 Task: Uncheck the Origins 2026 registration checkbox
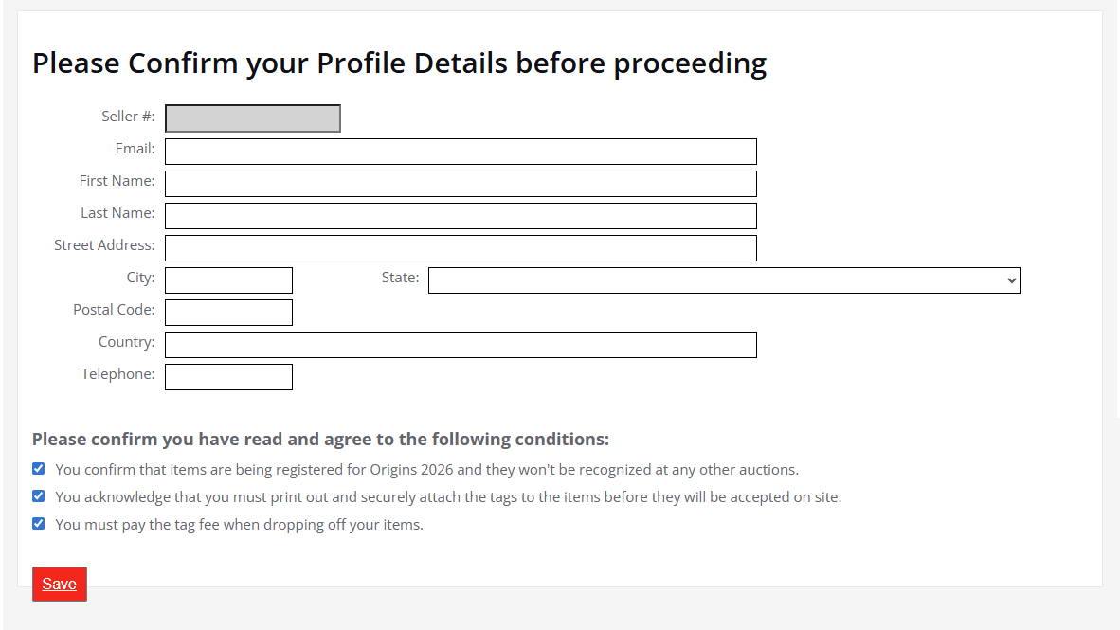click(39, 469)
